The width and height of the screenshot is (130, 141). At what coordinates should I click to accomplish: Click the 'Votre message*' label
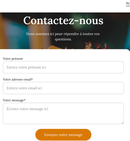pos(14,100)
